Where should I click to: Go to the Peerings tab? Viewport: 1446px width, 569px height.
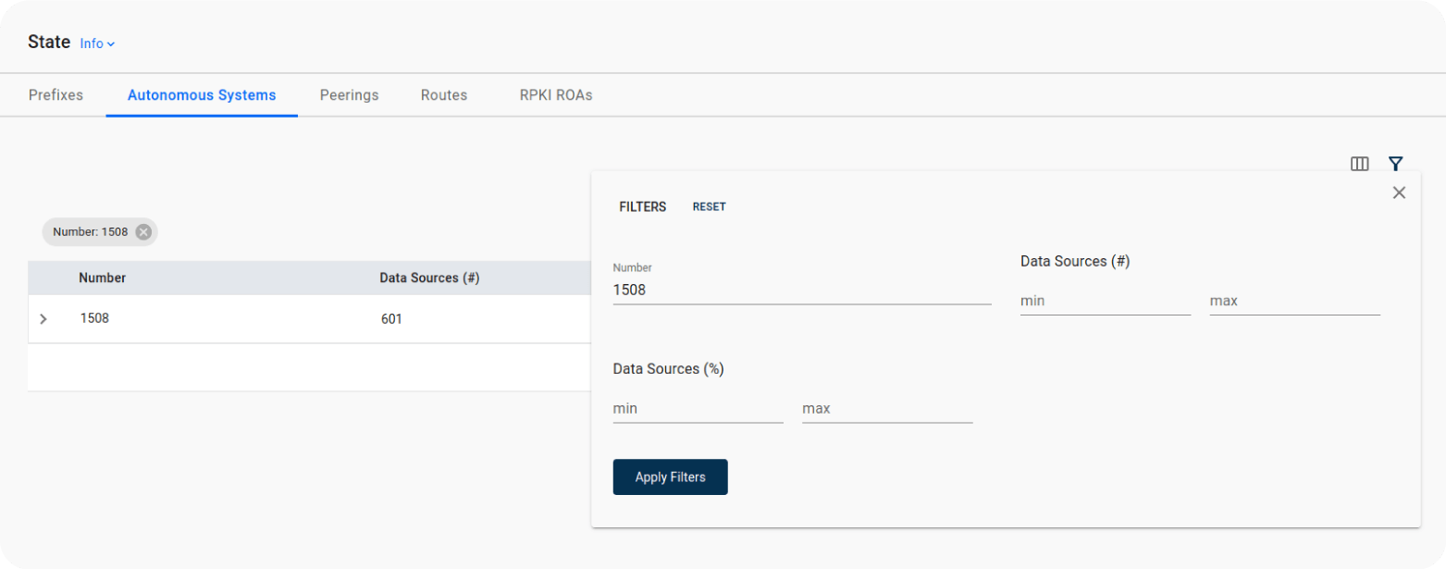(x=349, y=95)
